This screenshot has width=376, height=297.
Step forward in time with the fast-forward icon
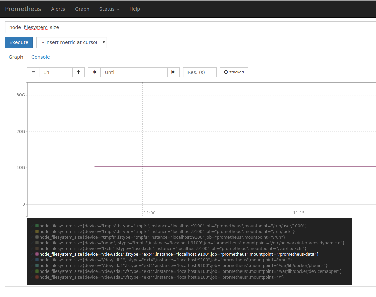coord(173,72)
